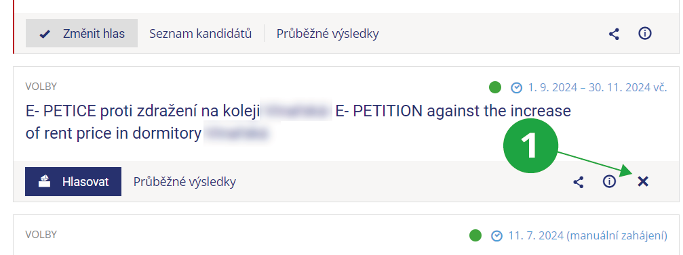Click the Změnit hlas button
This screenshot has width=683, height=255.
click(x=81, y=33)
